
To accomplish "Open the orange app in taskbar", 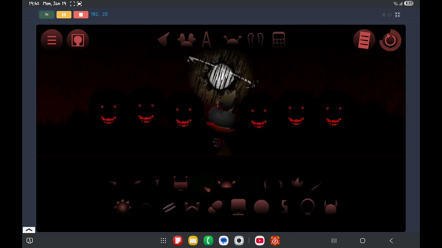I will (275, 241).
